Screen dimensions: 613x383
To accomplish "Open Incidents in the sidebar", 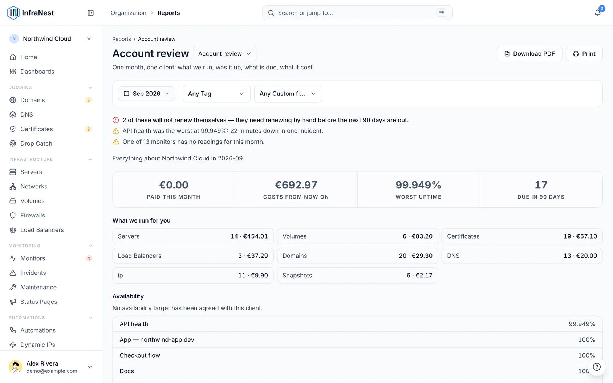I will (x=51, y=273).
